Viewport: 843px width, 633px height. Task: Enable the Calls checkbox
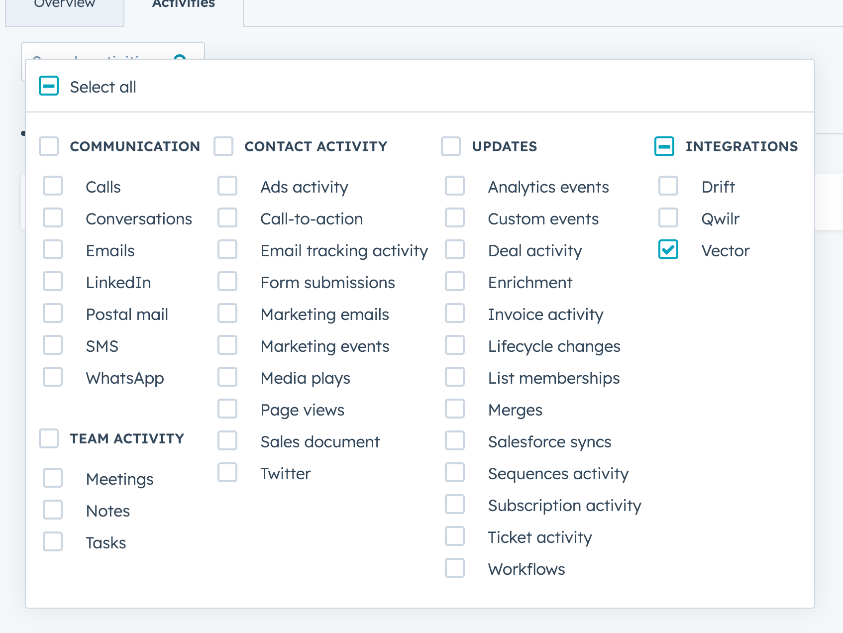click(53, 186)
